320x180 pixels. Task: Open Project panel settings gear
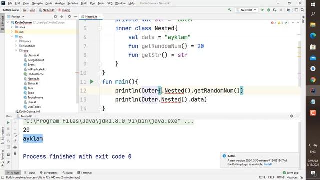point(69,16)
